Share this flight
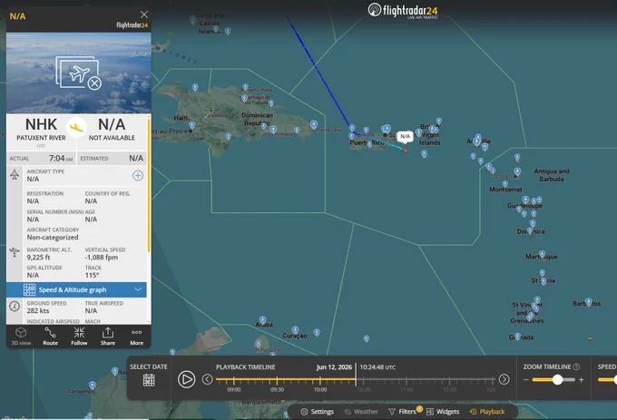This screenshot has height=420, width=617. (x=108, y=337)
